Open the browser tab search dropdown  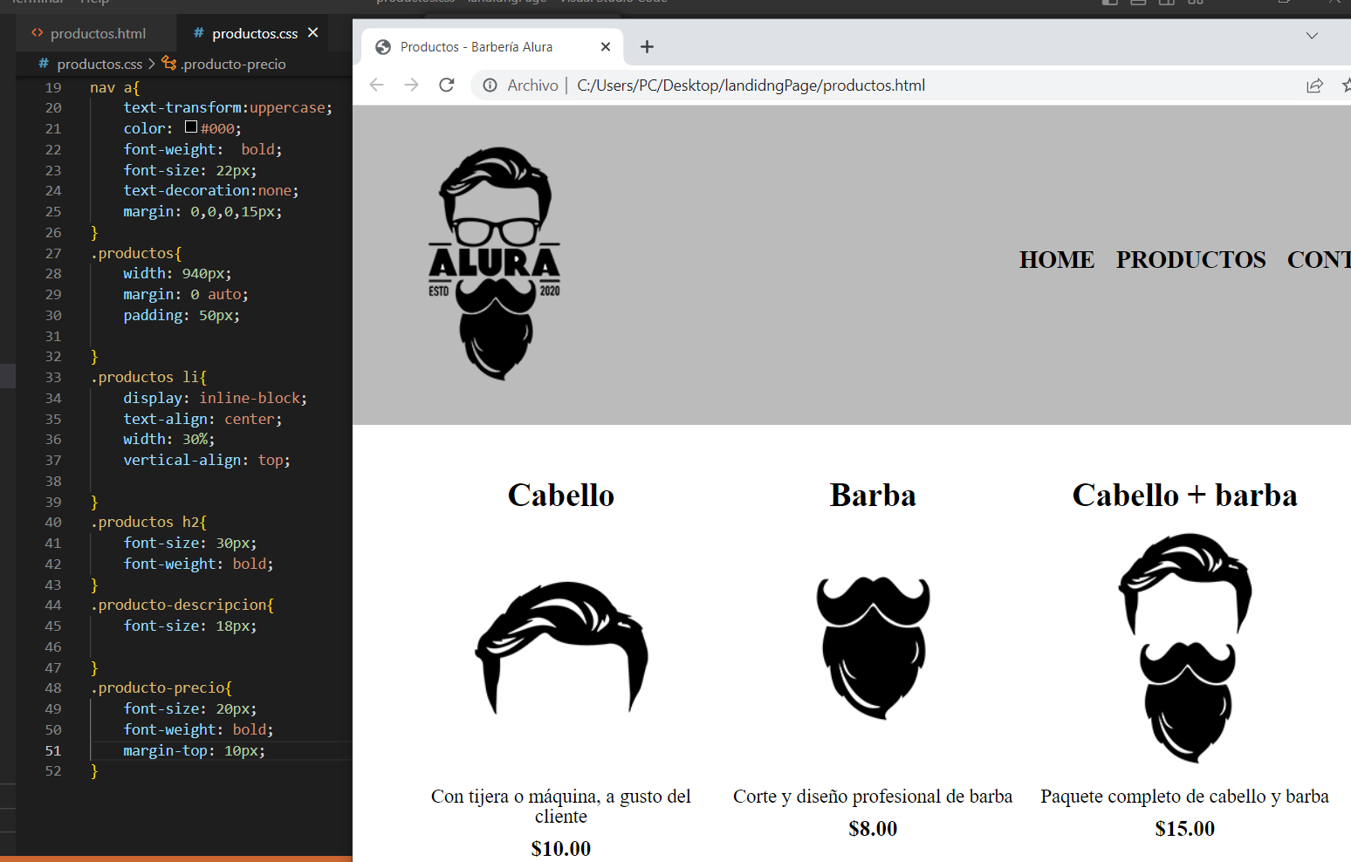(1312, 36)
